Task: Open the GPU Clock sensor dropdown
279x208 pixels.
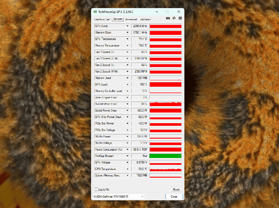Action: click(x=127, y=26)
